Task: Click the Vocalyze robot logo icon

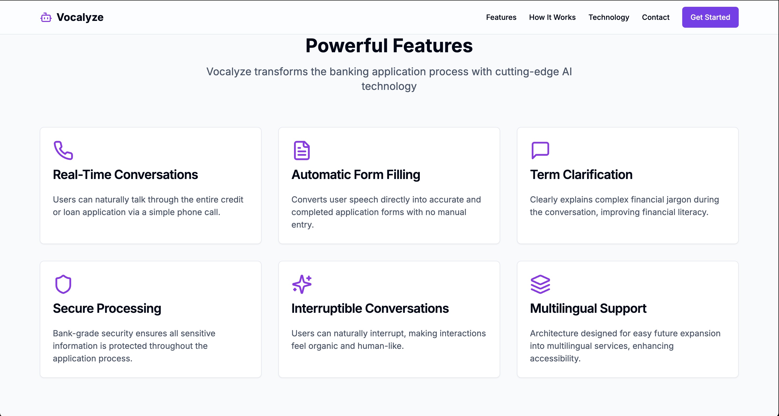Action: point(46,18)
